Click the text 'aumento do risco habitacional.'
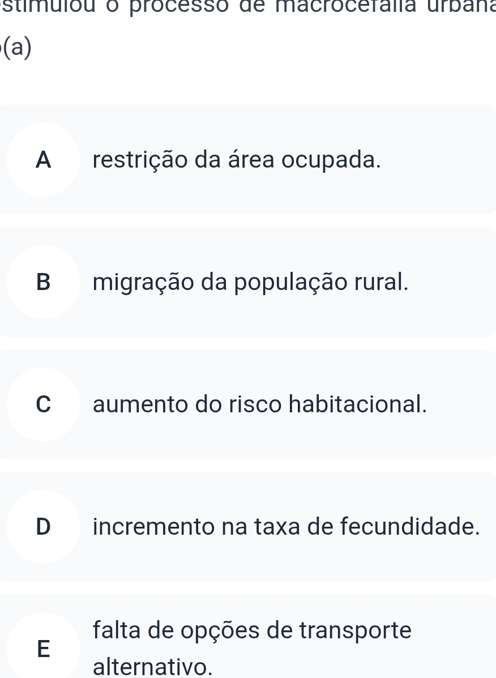 [x=260, y=404]
